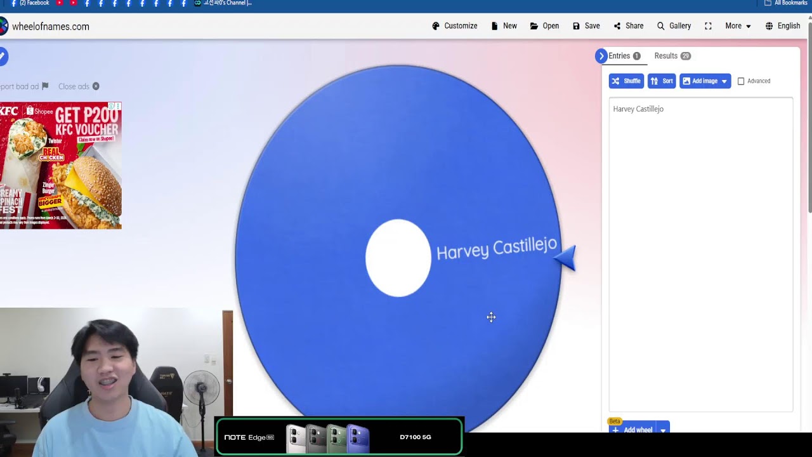
Task: Create a New wheel
Action: 504,26
